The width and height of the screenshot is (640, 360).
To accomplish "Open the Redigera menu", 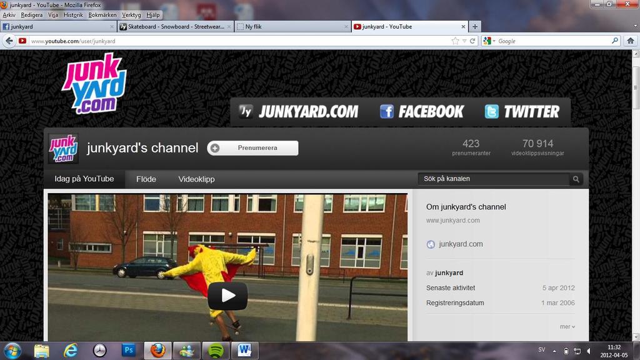I will coord(32,15).
